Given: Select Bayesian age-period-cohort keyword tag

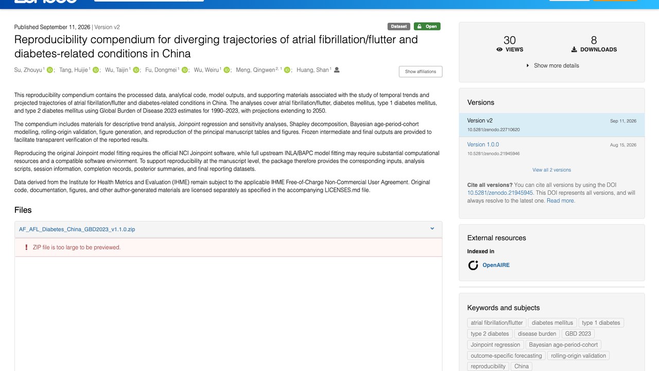Looking at the screenshot, I should (563, 345).
